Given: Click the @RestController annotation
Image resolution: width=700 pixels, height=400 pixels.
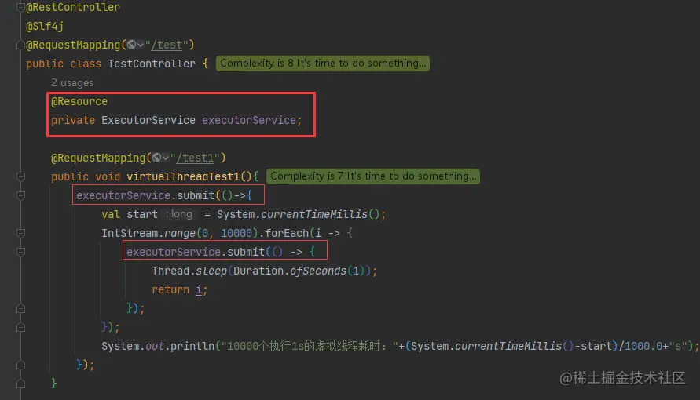Looking at the screenshot, I should click(x=73, y=7).
